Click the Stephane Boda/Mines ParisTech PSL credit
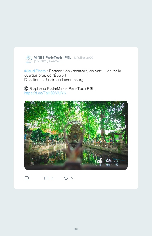The image size is (152, 236). point(62,88)
